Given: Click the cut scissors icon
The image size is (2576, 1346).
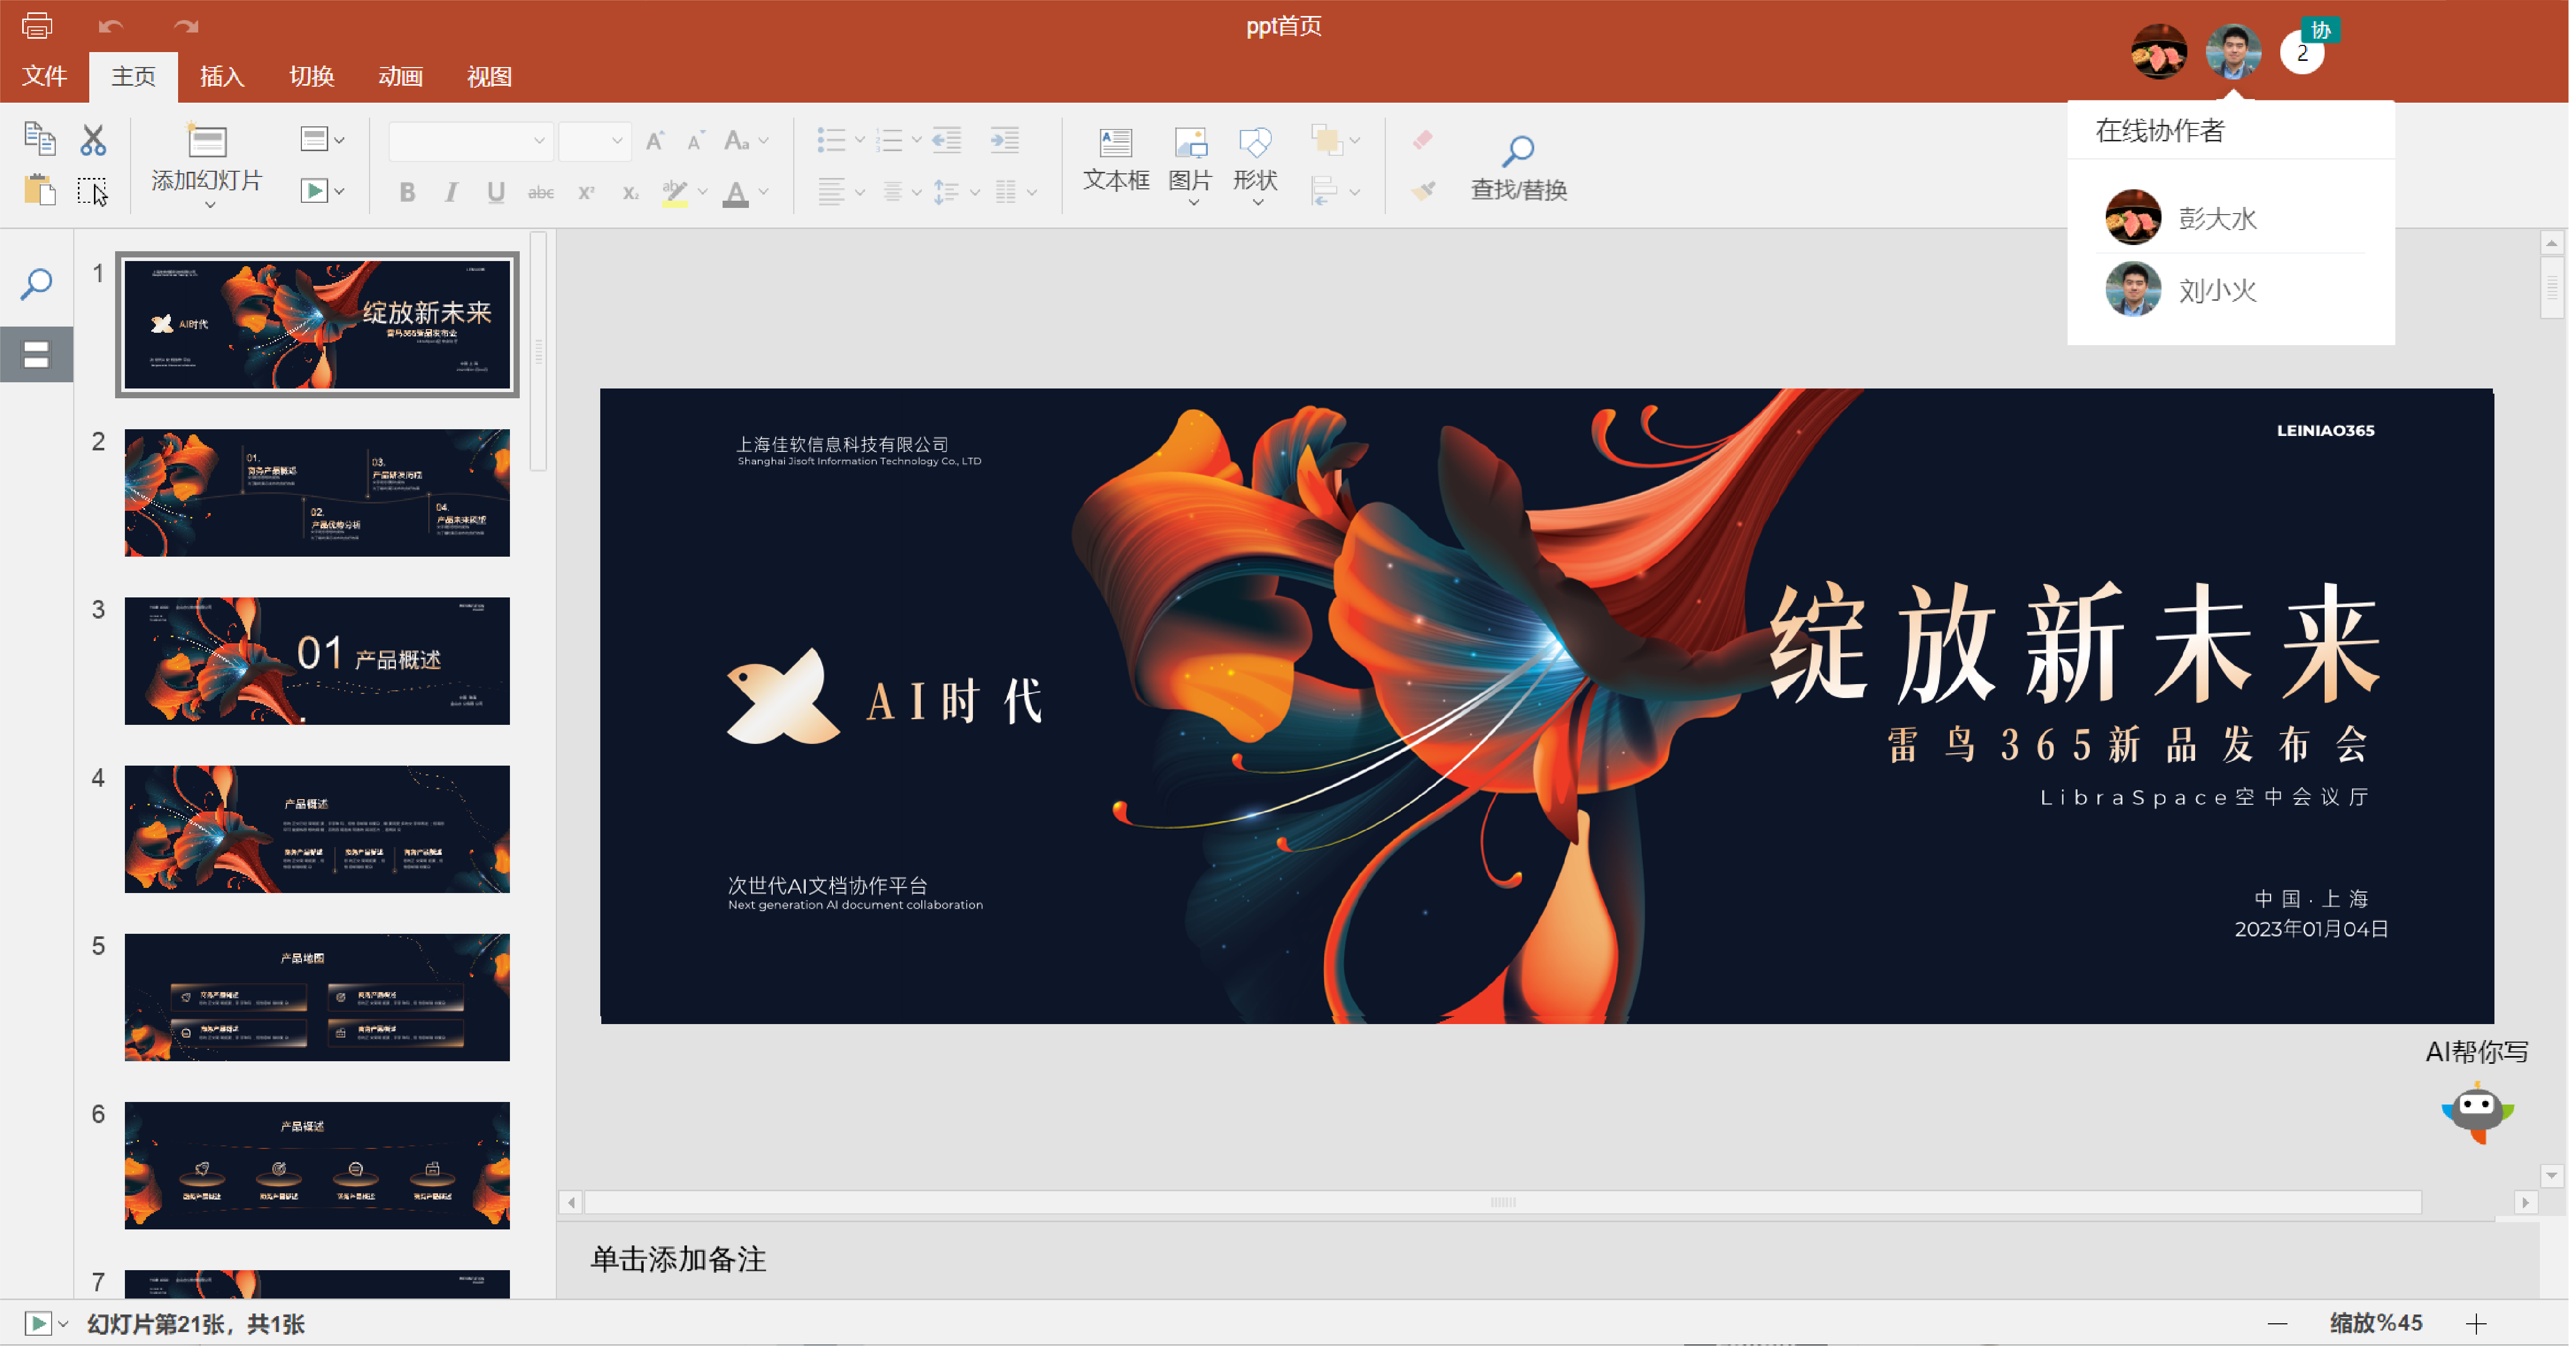Looking at the screenshot, I should [x=93, y=140].
